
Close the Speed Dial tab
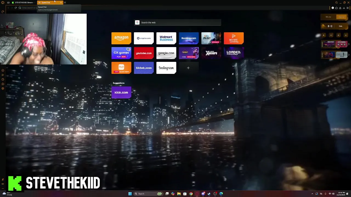[x=61, y=2]
